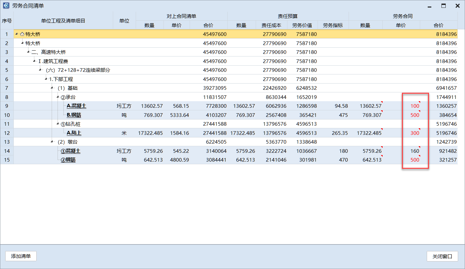The image size is (465, 269).
Task: Collapse the (1) 基础 node
Action: (x=52, y=88)
